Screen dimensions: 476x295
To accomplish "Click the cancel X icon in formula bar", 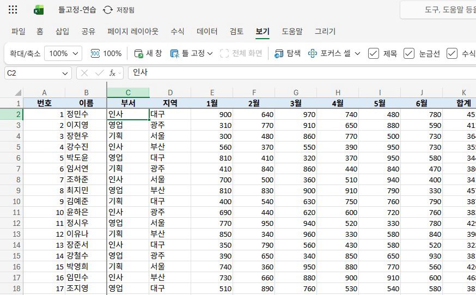I will (84, 73).
